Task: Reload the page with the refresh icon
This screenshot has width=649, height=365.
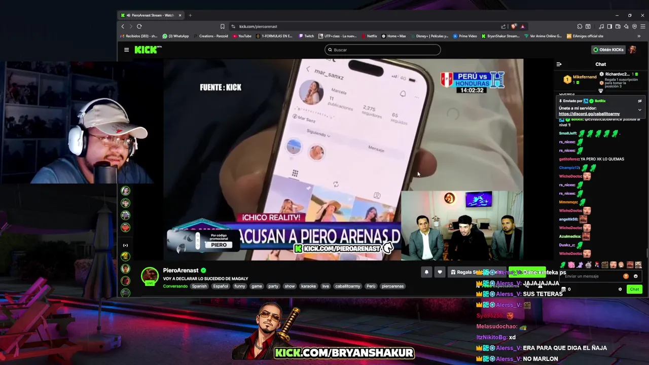Action: [x=139, y=26]
